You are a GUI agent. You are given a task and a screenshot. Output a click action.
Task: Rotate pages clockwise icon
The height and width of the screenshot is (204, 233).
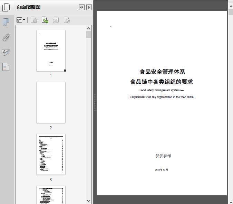pyautogui.click(x=67, y=20)
